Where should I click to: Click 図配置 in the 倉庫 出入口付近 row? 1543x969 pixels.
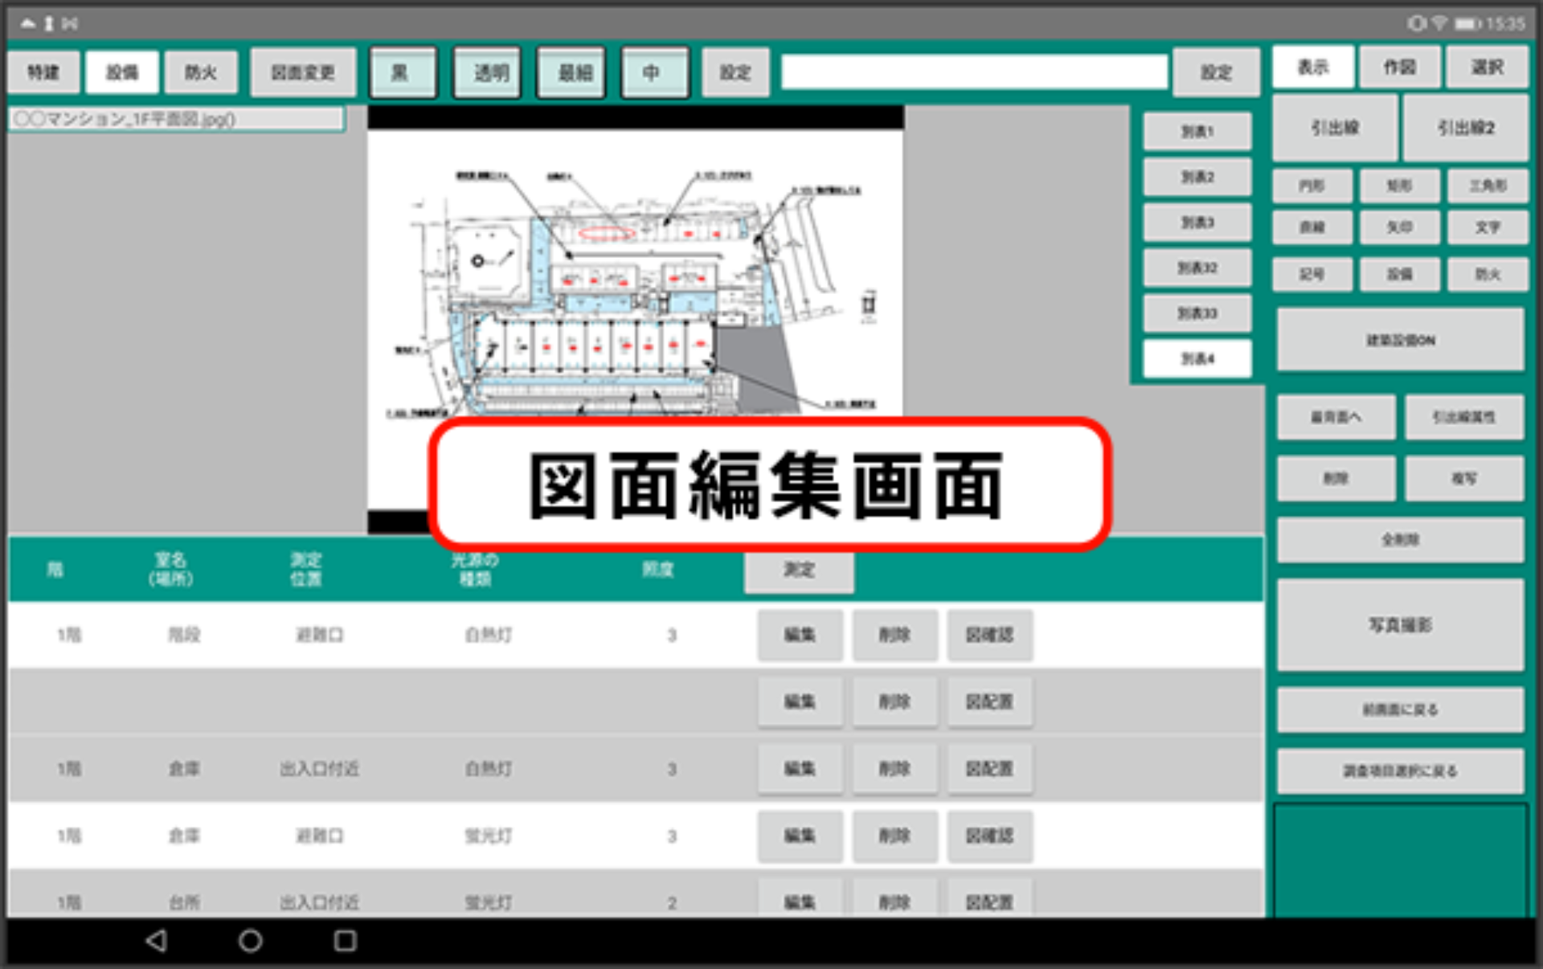click(x=990, y=769)
